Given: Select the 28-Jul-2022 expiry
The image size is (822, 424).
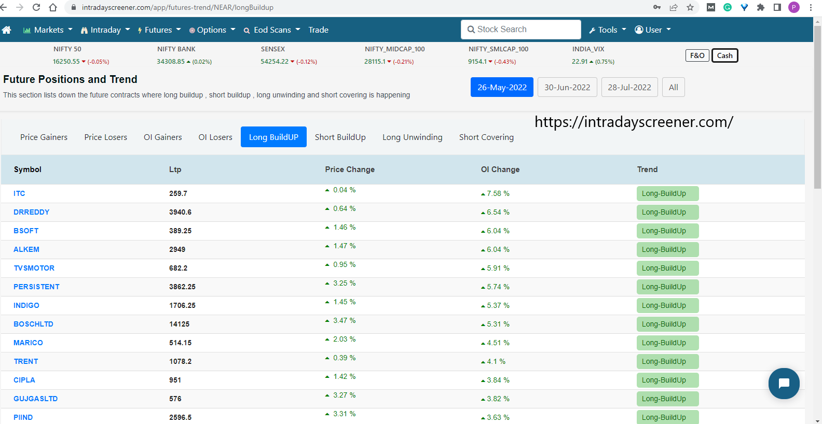Looking at the screenshot, I should point(629,87).
